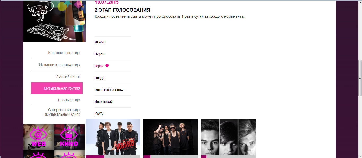Click the vote progress bar under MBAND photo
Image resolution: width=362 pixels, height=158 pixels.
[113, 157]
